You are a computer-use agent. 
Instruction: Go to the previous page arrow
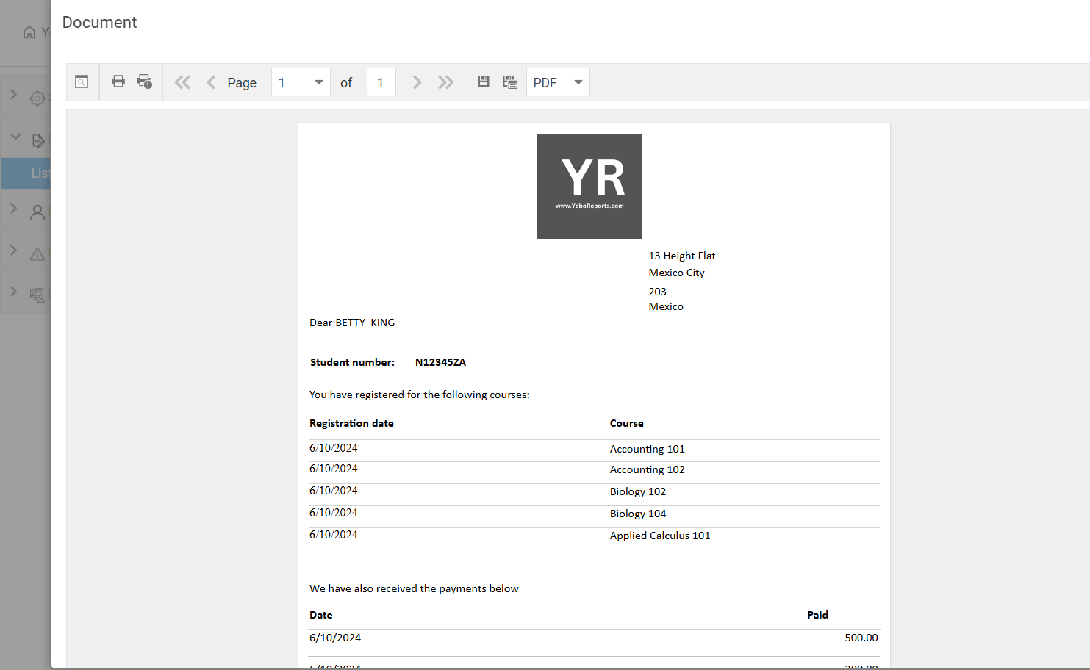tap(211, 82)
